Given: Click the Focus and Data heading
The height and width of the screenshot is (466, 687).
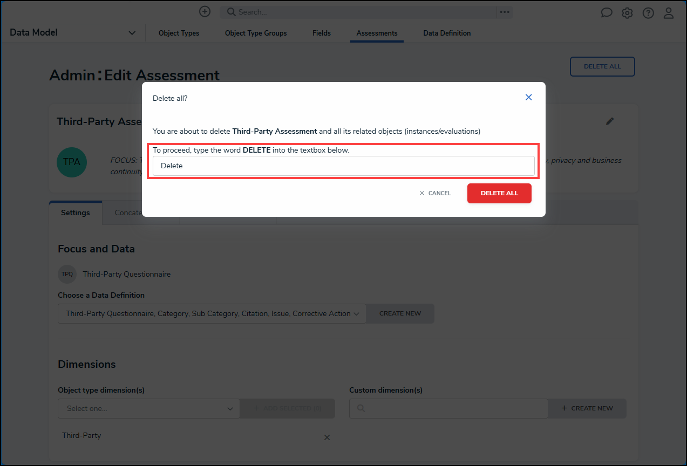Looking at the screenshot, I should click(x=96, y=249).
